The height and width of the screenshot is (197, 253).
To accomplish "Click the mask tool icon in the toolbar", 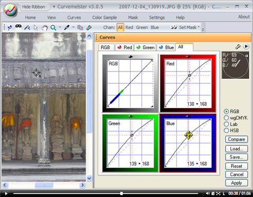I will pos(19,27).
